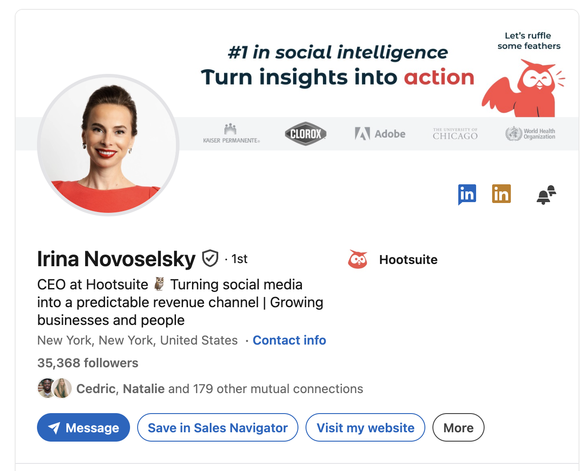Click the Hootsuite owl company logo
Viewport: 587px width, 471px height.
tap(358, 260)
